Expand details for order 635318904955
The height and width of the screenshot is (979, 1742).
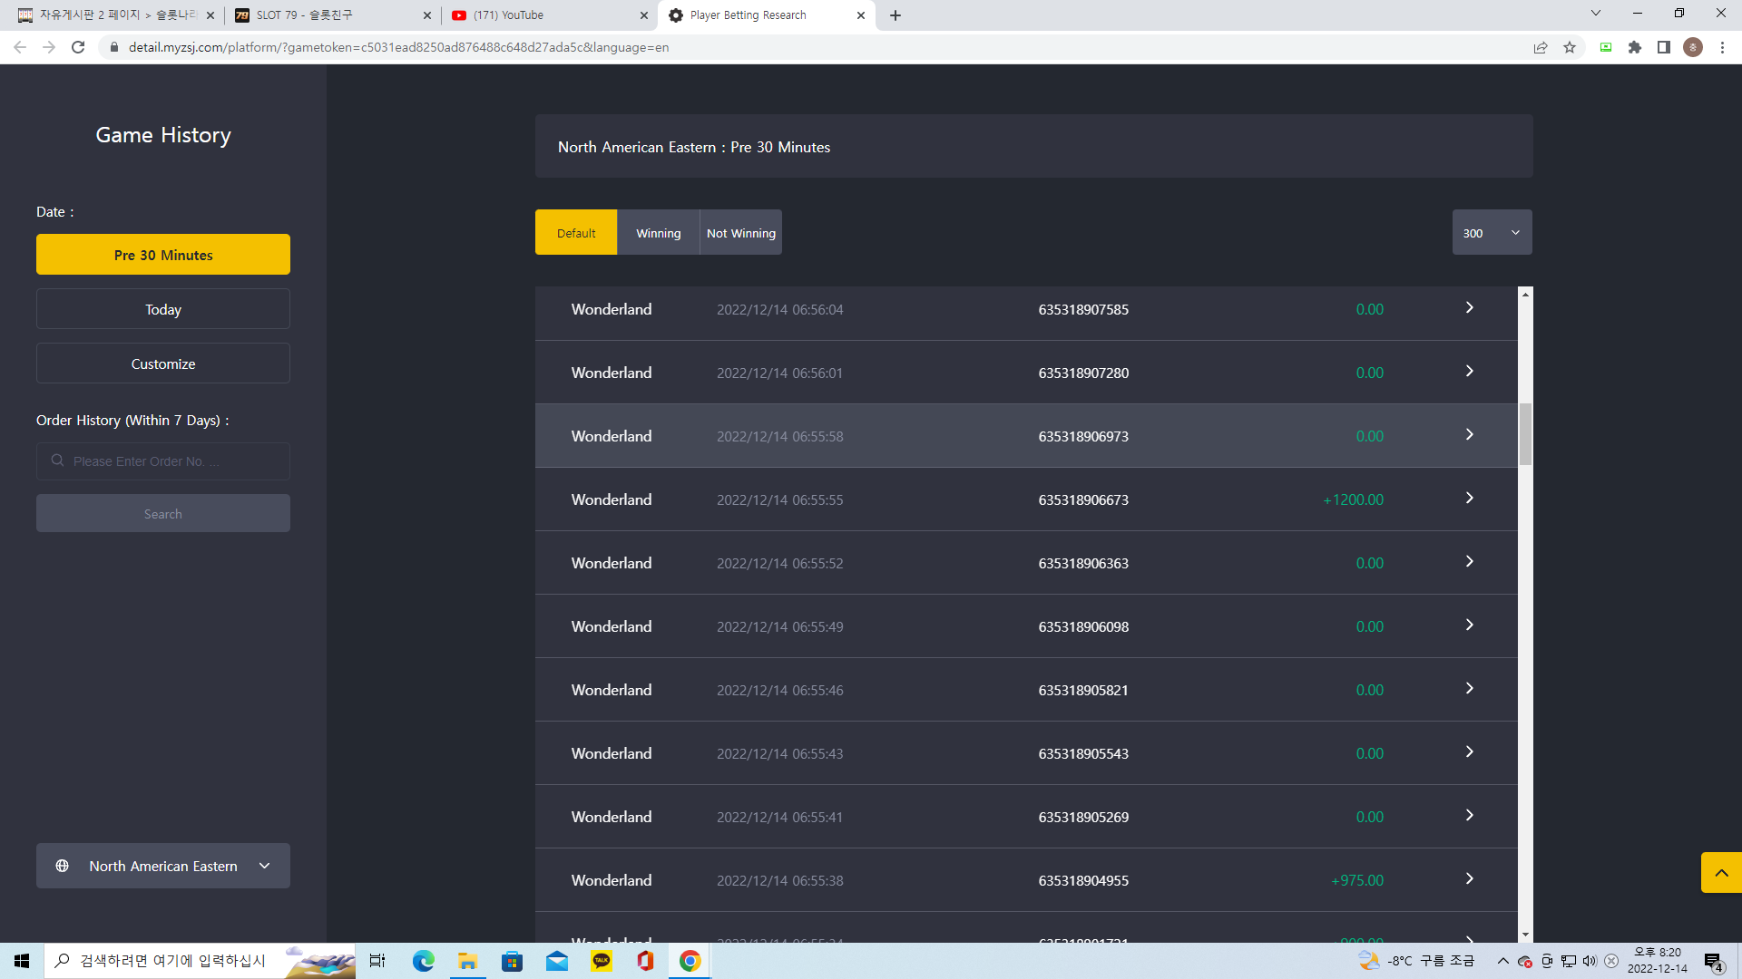1470,879
